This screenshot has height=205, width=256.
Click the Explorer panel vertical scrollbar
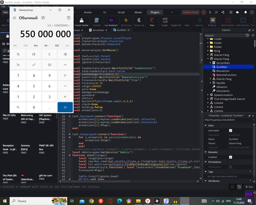tap(254, 43)
